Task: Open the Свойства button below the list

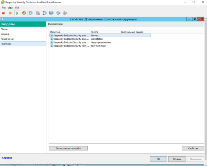Action: pos(193,148)
